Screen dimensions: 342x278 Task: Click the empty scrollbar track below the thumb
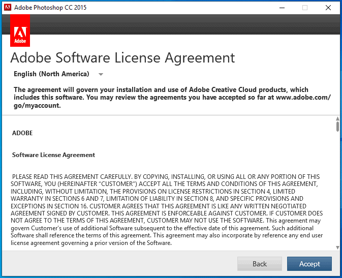337,193
